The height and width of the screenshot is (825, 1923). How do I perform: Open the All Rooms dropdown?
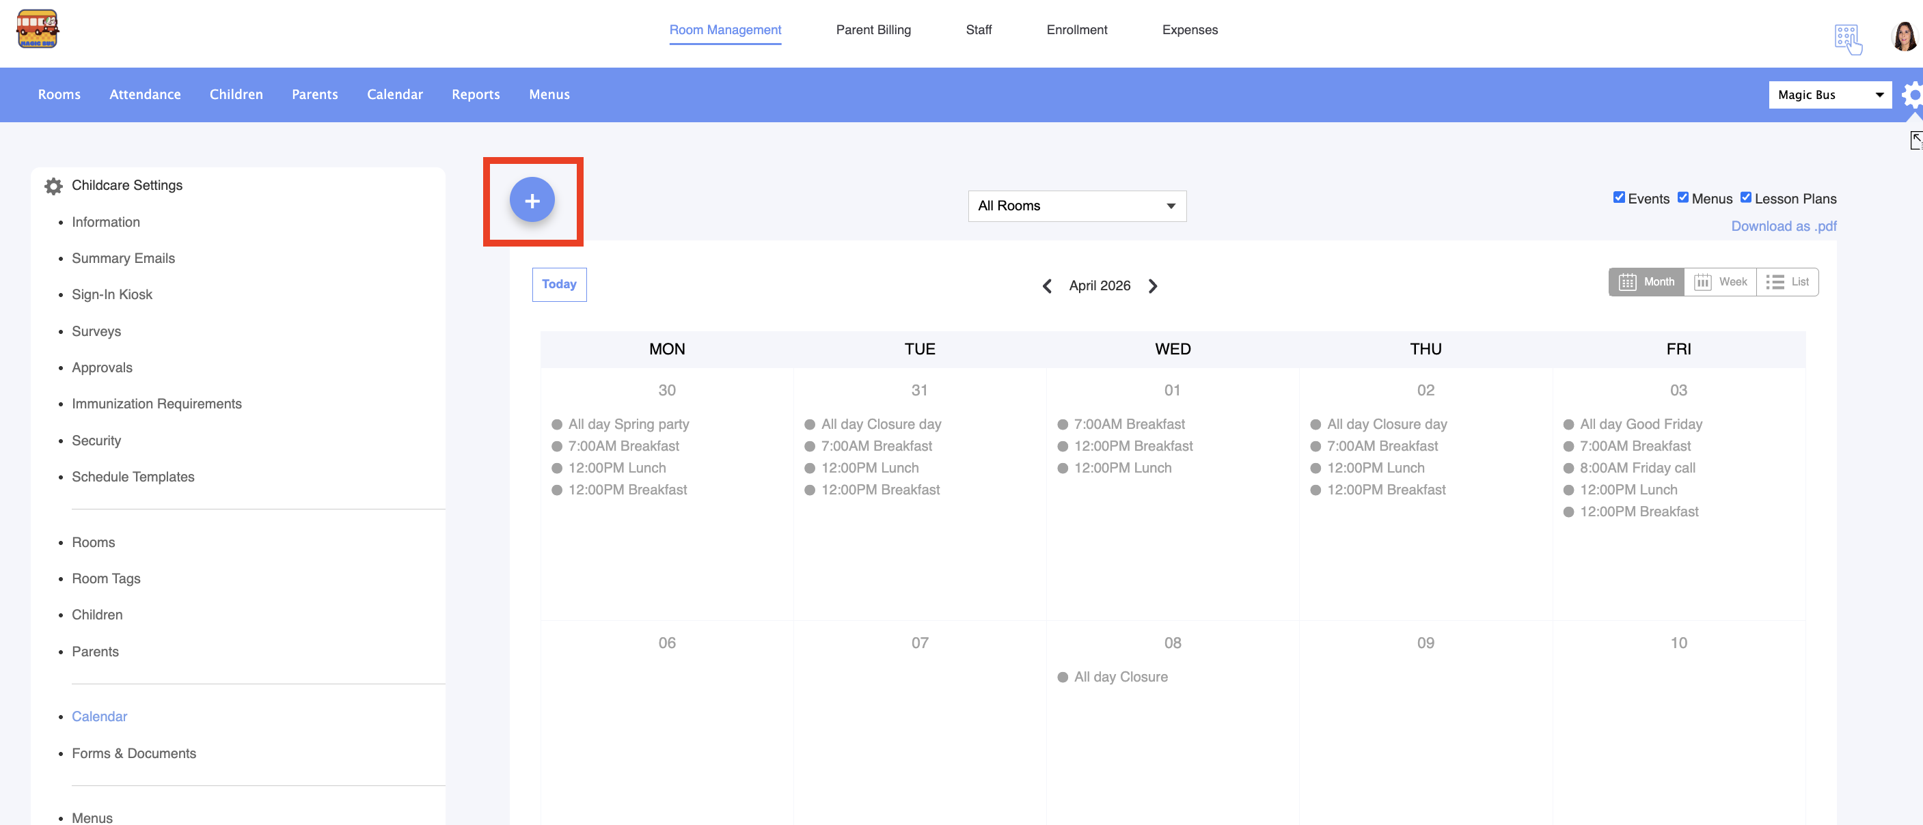click(x=1076, y=206)
